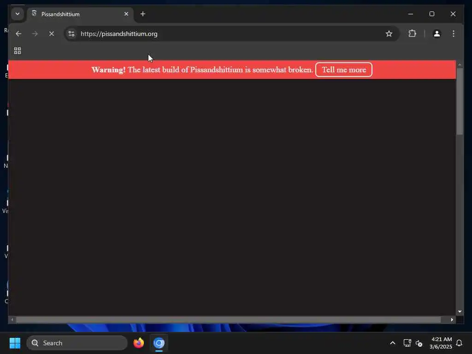The width and height of the screenshot is (472, 354).
Task: Click the scroll down arrow
Action: coord(460,312)
